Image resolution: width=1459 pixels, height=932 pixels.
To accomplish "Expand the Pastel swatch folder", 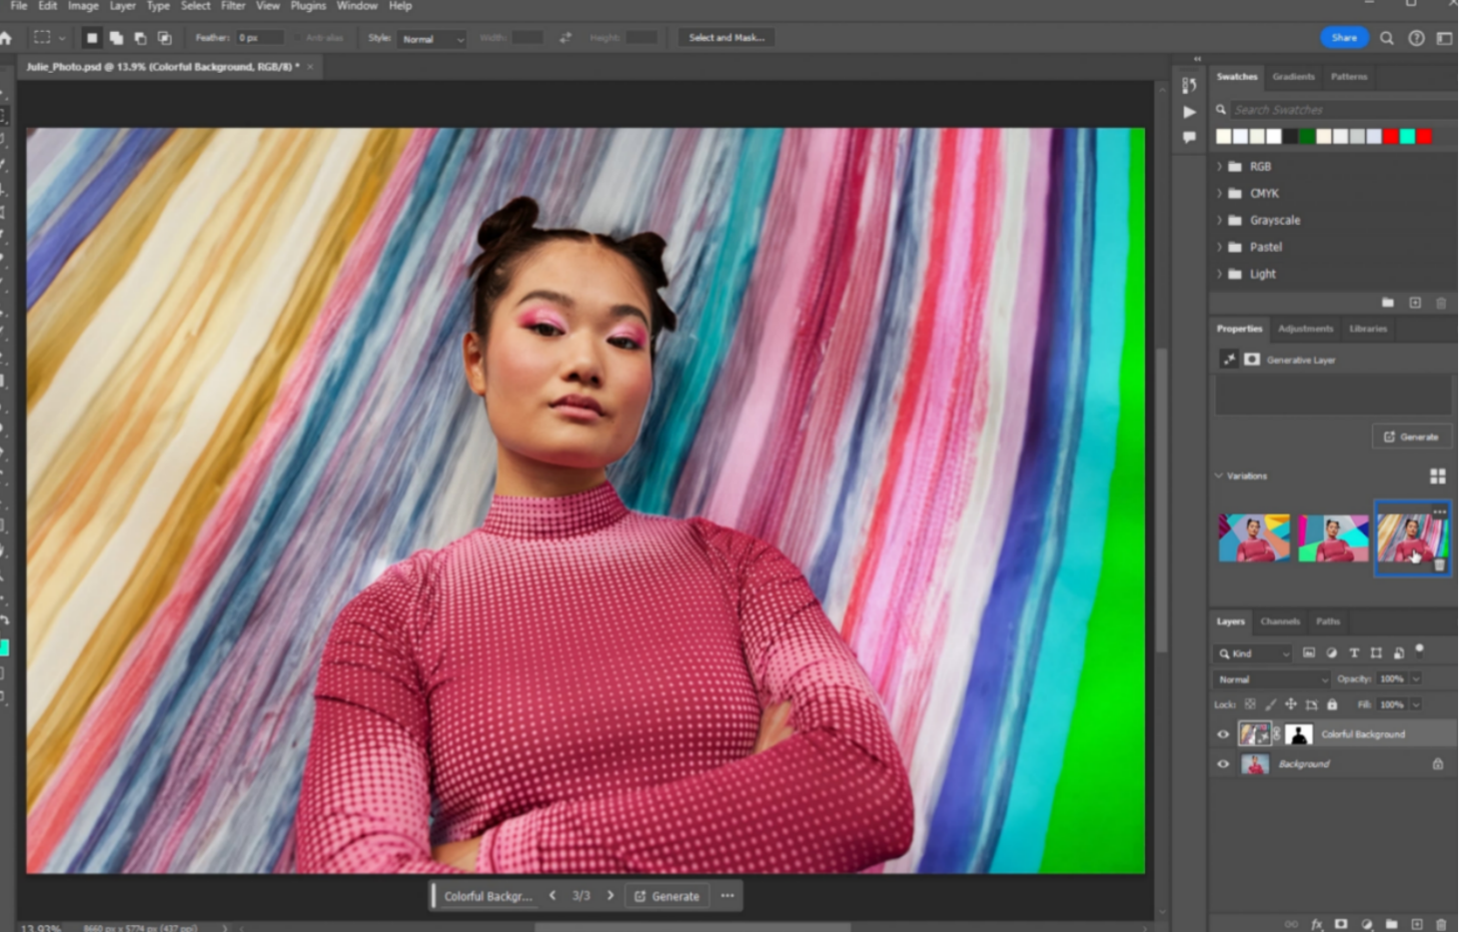I will click(1219, 247).
